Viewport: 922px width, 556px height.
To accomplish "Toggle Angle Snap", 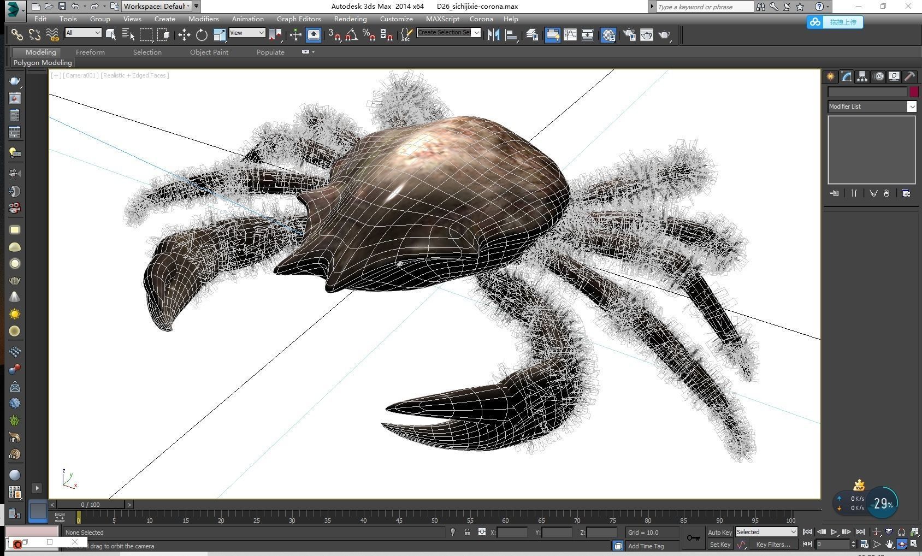I will [x=351, y=35].
